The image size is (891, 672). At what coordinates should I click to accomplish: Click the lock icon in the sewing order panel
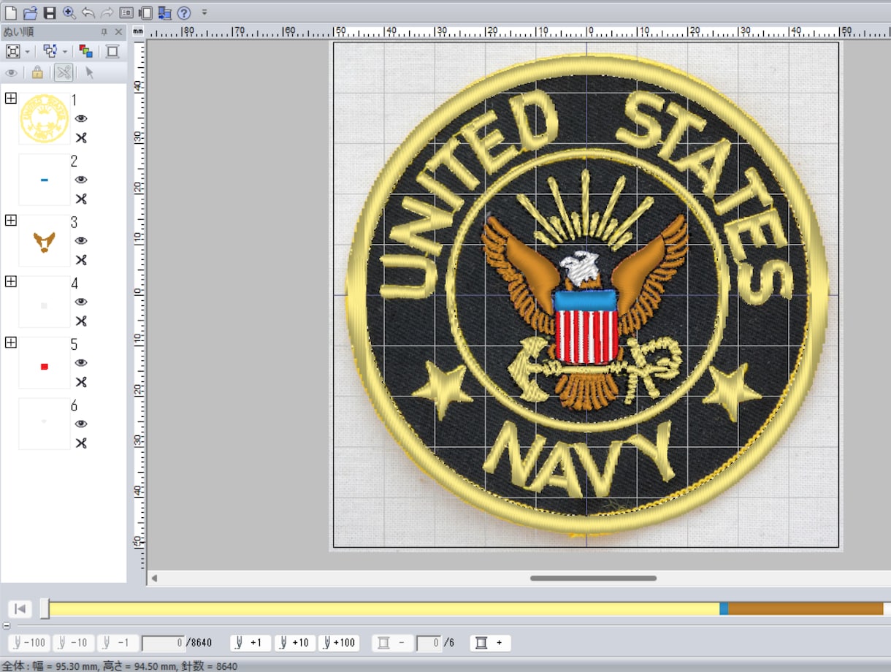point(37,72)
